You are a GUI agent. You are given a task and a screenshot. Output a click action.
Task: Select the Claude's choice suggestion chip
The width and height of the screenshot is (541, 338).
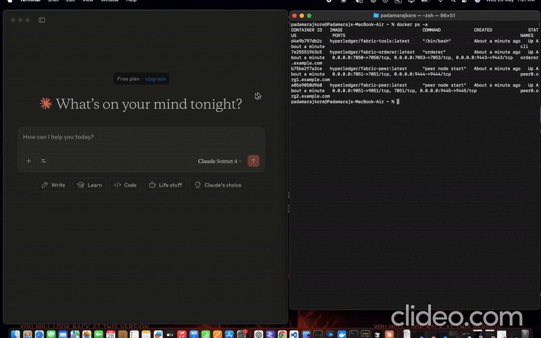218,185
